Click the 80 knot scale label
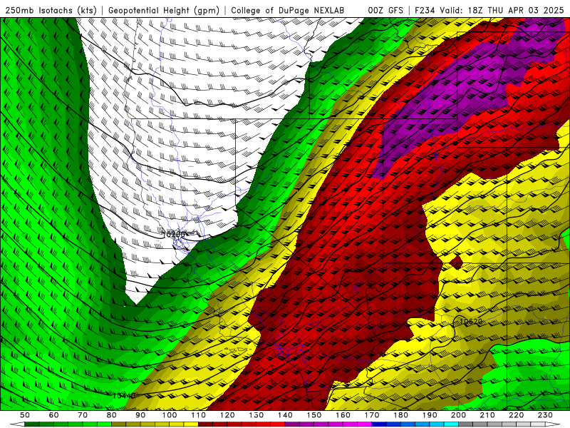The height and width of the screenshot is (428, 570). pyautogui.click(x=111, y=415)
